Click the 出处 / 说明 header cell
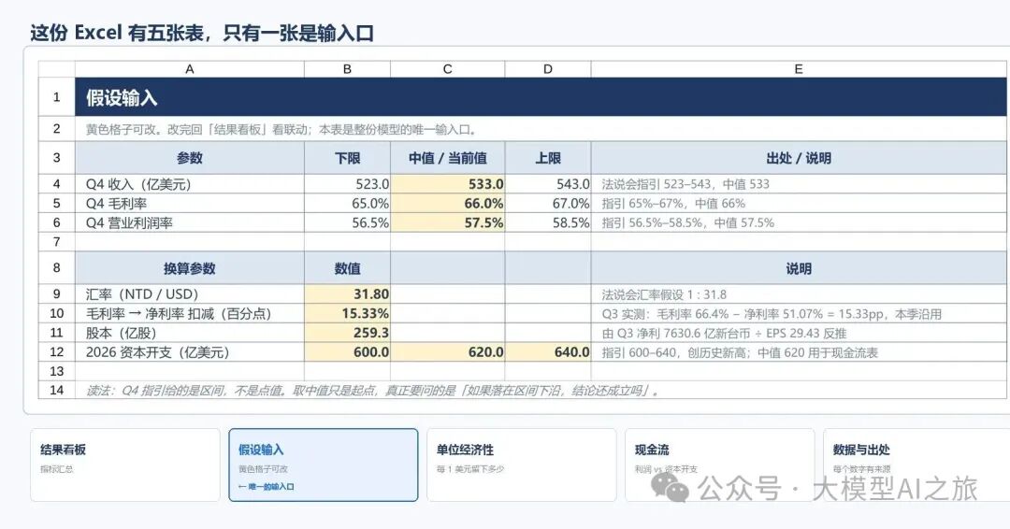The width and height of the screenshot is (1010, 529). pyautogui.click(x=799, y=158)
